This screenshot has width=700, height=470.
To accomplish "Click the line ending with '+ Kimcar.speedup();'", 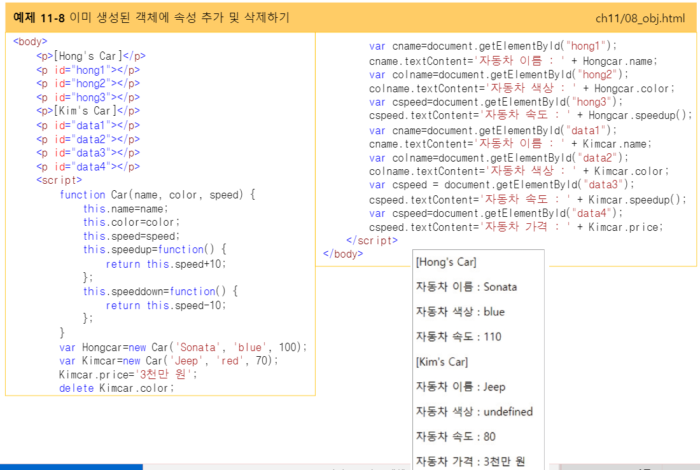I will click(x=528, y=200).
